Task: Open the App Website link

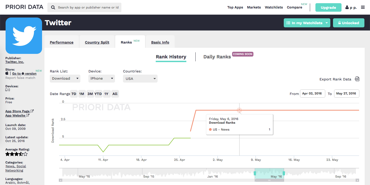Action: point(17,115)
